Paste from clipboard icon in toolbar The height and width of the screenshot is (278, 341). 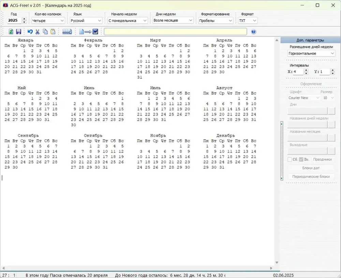click(x=53, y=32)
